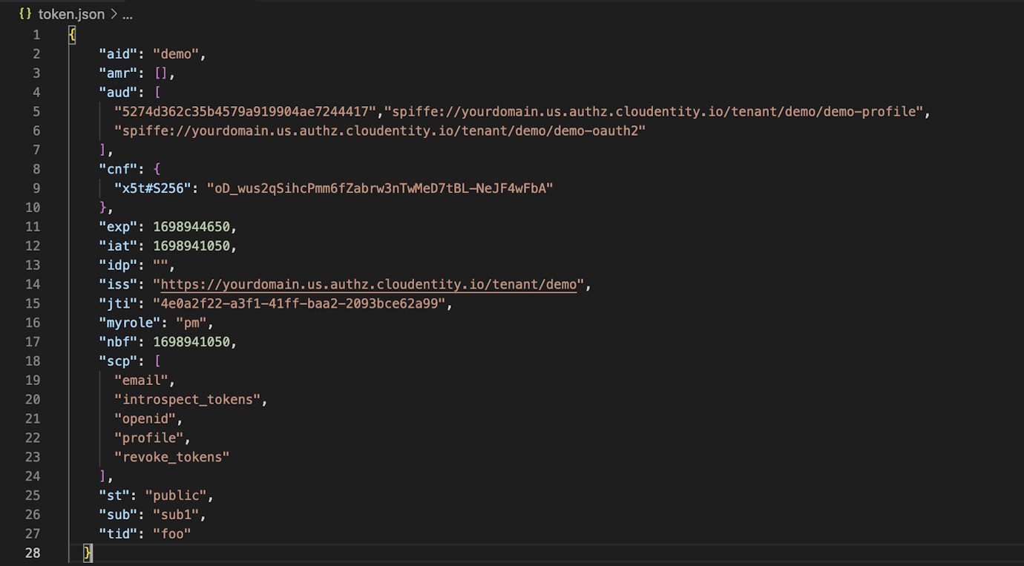The height and width of the screenshot is (566, 1024).
Task: Click line number 1 in the gutter
Action: [x=36, y=34]
